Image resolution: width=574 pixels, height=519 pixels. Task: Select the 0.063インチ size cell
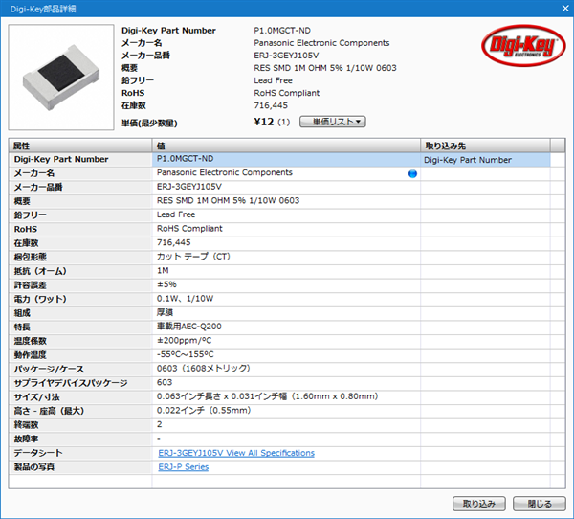pos(286,396)
